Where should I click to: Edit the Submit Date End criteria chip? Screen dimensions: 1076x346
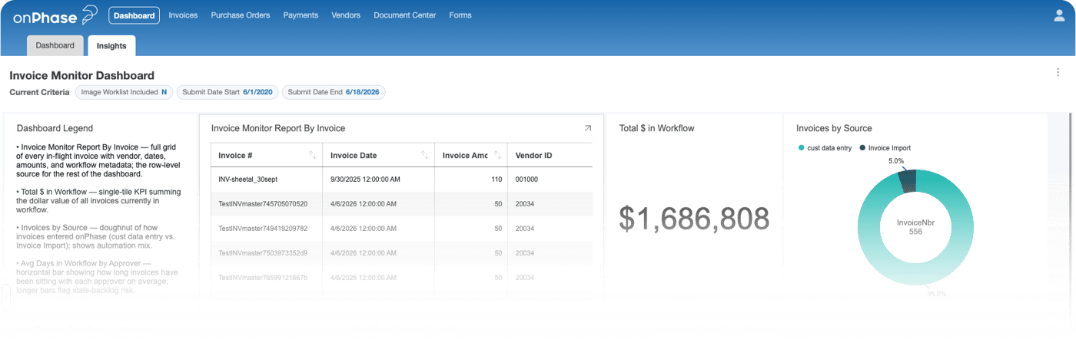point(334,92)
